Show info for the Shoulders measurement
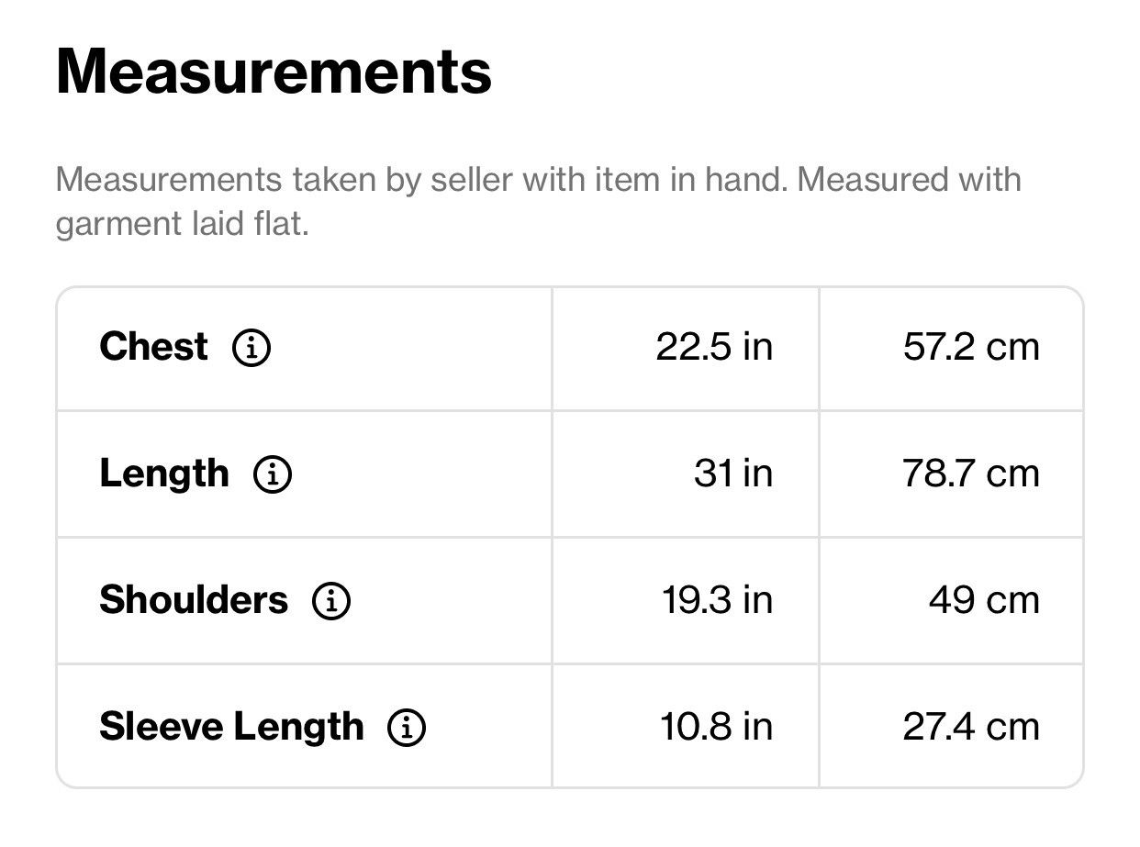 coord(331,601)
